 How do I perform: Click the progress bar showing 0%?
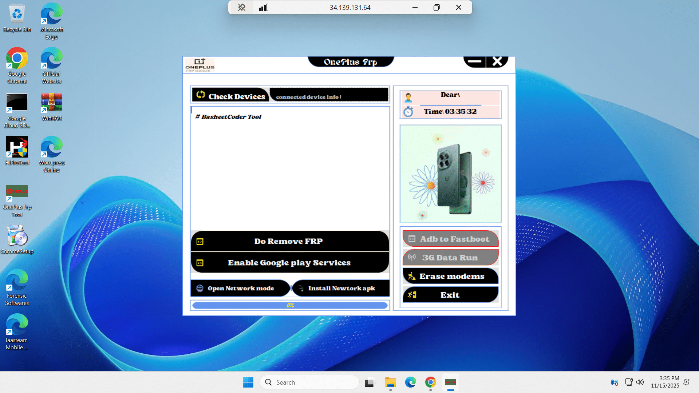290,305
